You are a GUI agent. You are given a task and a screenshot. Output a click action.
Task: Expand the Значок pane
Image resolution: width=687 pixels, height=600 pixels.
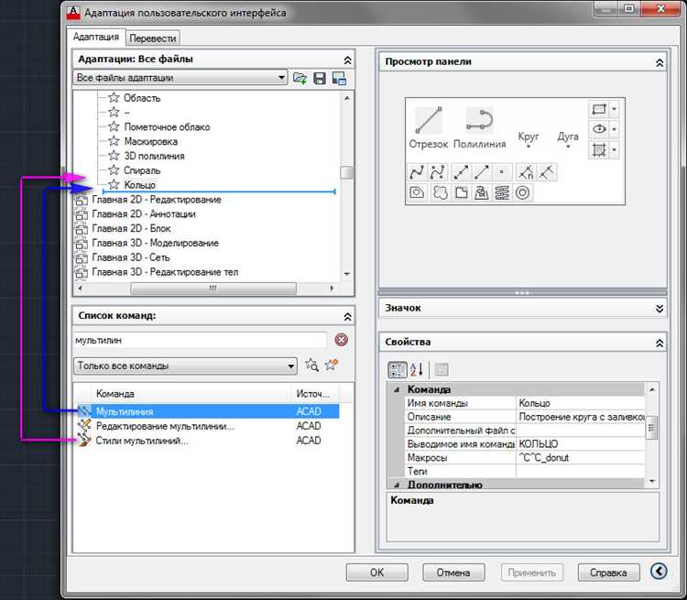tap(660, 309)
